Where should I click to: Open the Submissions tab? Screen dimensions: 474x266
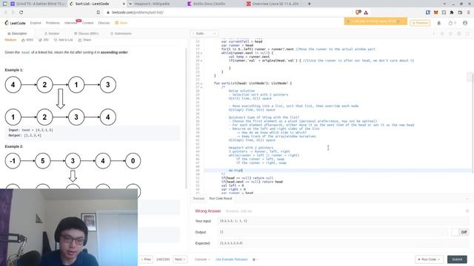tap(121, 33)
